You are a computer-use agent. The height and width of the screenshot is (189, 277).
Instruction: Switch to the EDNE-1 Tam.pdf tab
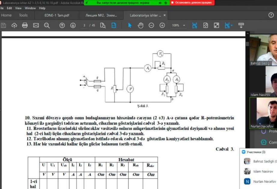tap(57, 15)
